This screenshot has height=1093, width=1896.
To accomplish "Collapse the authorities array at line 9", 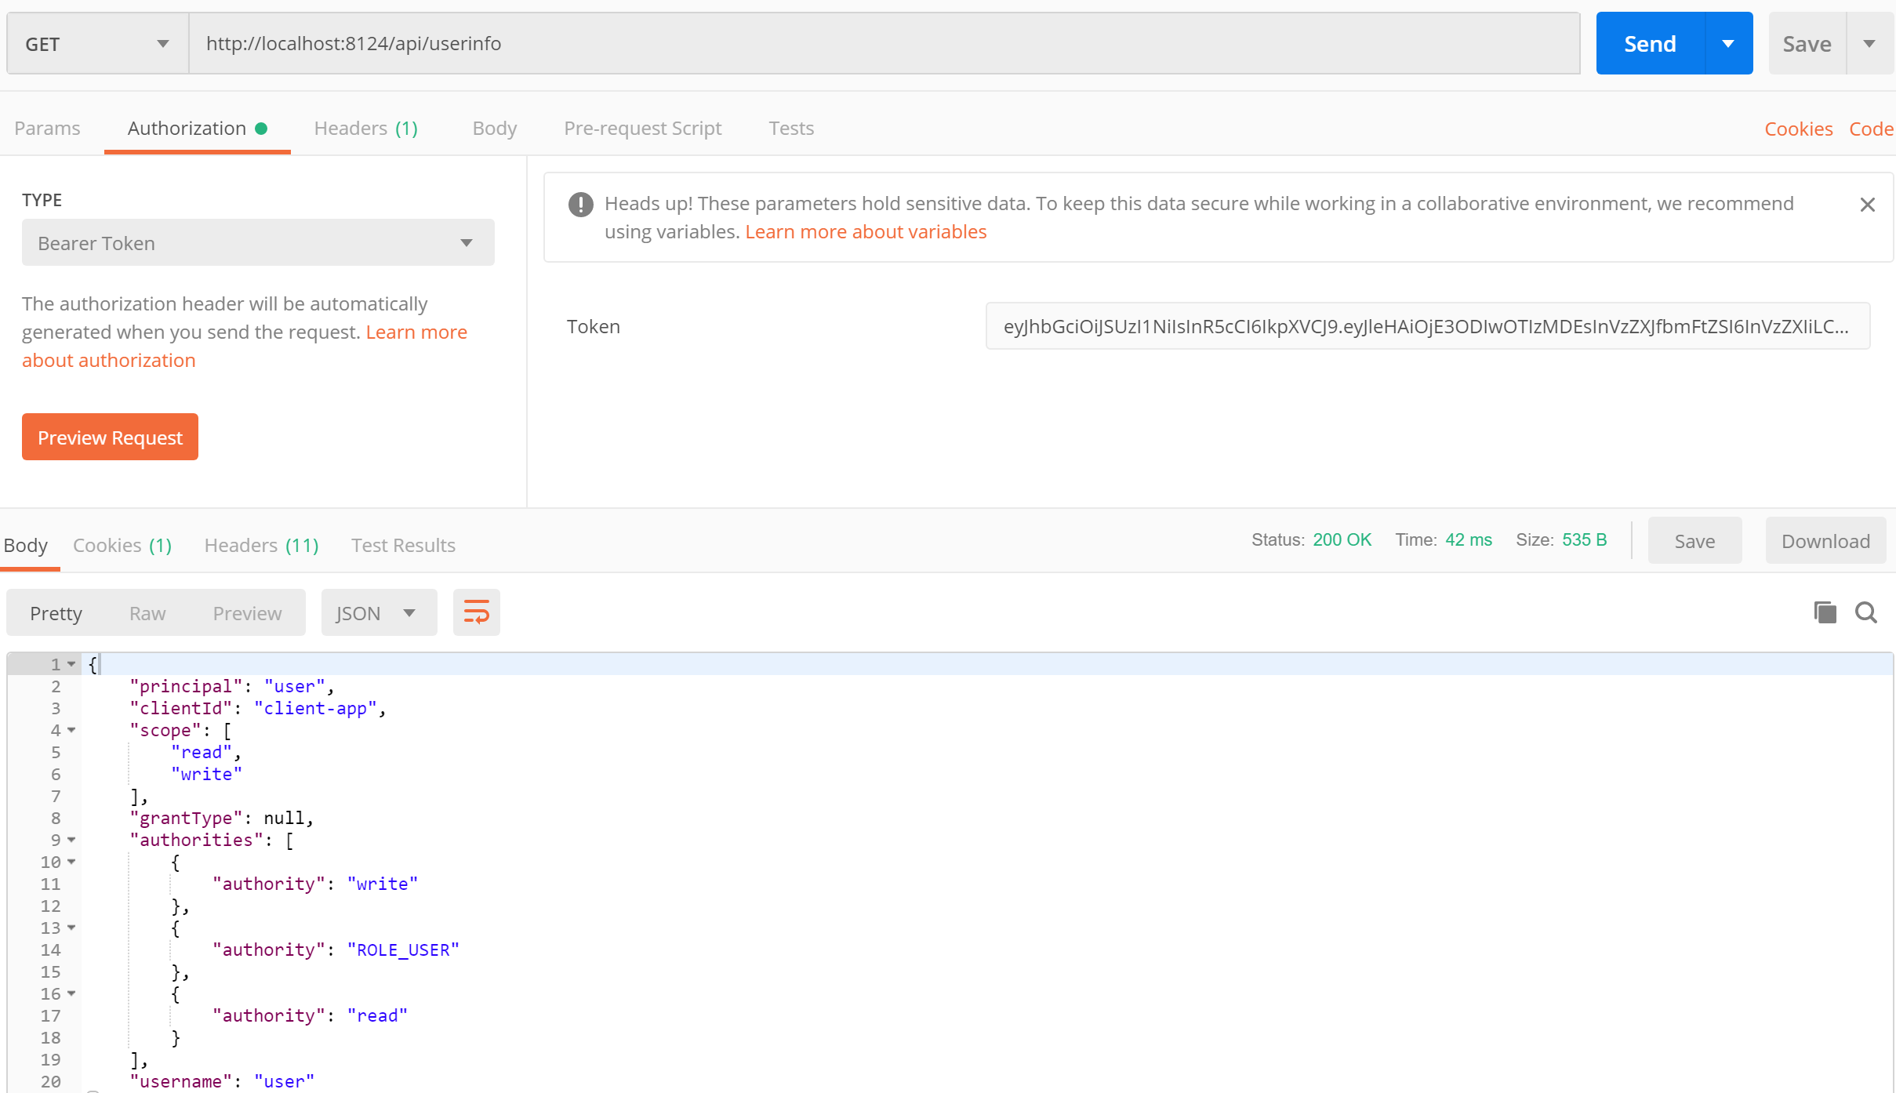I will tap(71, 840).
